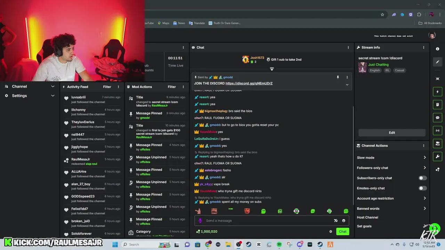Click the English tag

(375, 70)
